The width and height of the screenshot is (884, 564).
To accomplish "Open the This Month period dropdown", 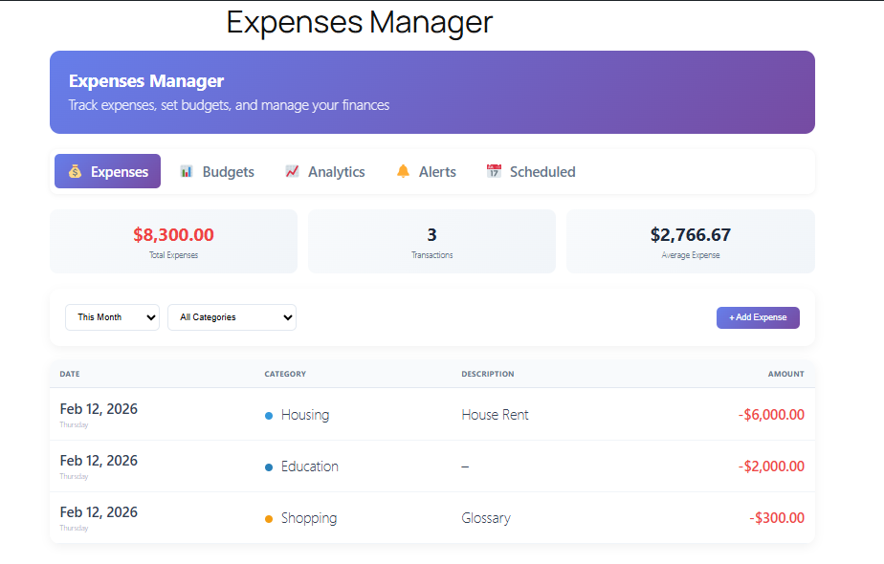I will pos(112,317).
